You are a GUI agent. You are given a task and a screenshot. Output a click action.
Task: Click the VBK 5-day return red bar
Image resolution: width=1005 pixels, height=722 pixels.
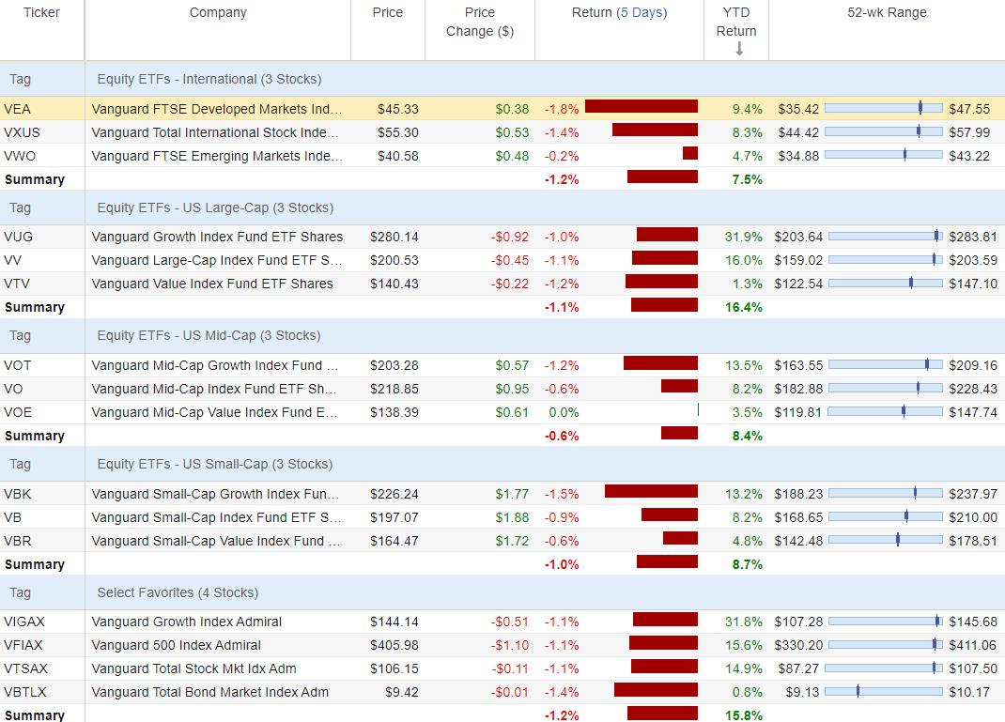(651, 491)
